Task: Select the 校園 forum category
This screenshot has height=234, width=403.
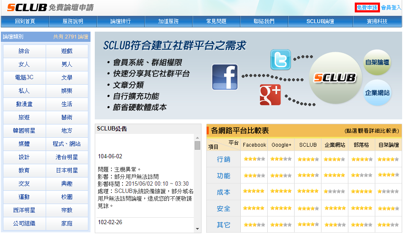Action: tap(67, 197)
